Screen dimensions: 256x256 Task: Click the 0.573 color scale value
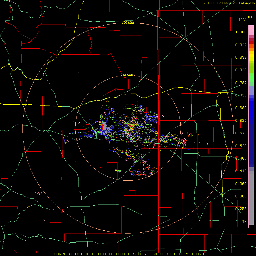pos(241,133)
